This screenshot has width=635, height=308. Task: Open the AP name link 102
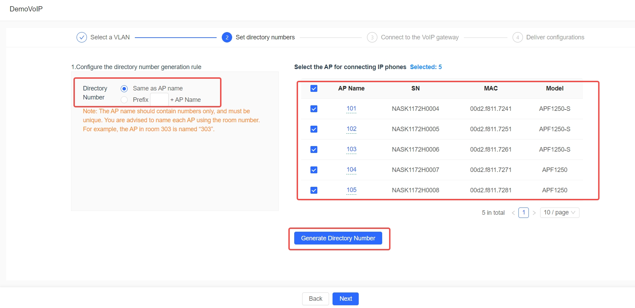tap(351, 129)
